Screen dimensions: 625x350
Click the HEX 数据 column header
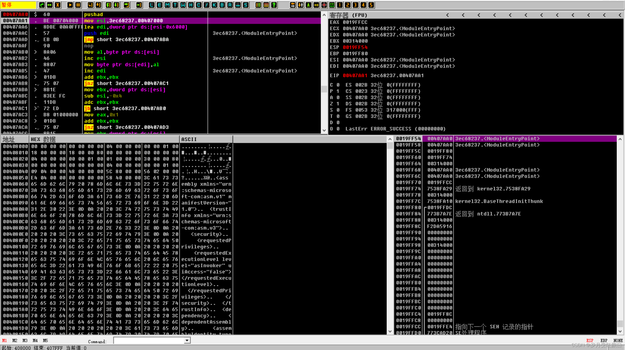pos(105,139)
